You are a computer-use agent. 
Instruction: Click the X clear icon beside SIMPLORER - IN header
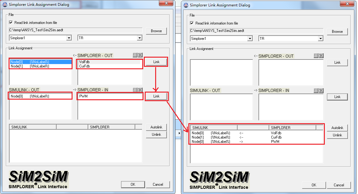pos(140,90)
